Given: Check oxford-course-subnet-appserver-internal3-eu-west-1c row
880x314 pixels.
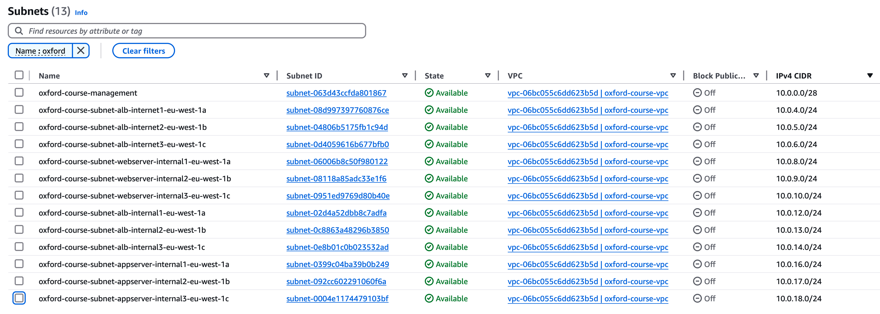Looking at the screenshot, I should click(x=19, y=298).
